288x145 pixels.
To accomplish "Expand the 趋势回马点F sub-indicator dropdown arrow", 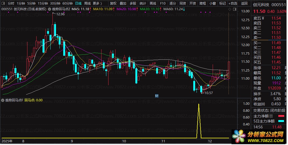I will (x=3, y=100).
